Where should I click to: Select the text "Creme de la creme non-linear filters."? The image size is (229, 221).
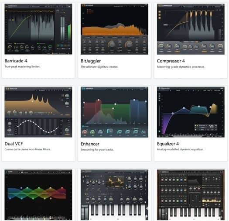pos(27,149)
